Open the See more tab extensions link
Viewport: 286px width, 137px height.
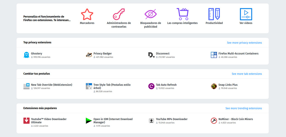tap(247, 74)
